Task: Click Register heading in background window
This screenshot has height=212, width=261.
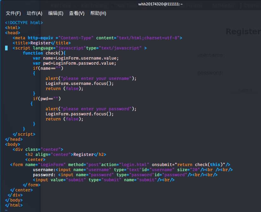Action: pos(243,31)
